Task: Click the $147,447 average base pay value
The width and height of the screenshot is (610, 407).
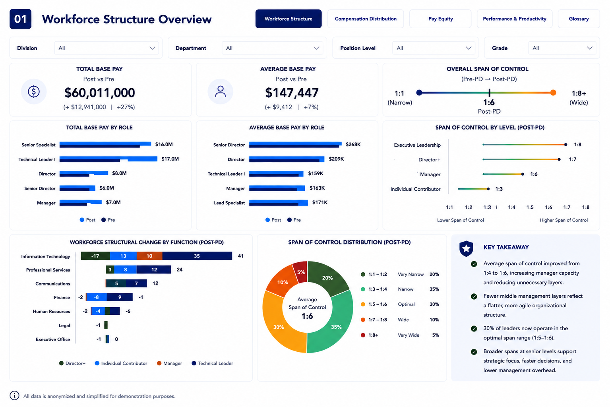Action: 292,93
